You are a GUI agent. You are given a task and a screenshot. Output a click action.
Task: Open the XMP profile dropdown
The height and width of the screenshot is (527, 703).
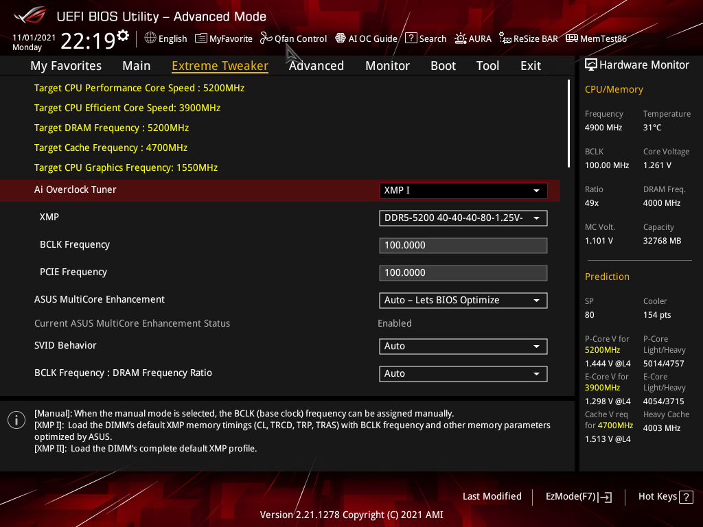[x=463, y=218]
